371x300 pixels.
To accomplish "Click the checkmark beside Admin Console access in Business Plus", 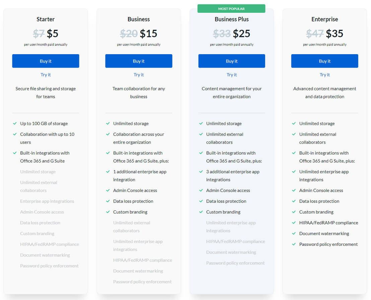I will click(x=201, y=190).
